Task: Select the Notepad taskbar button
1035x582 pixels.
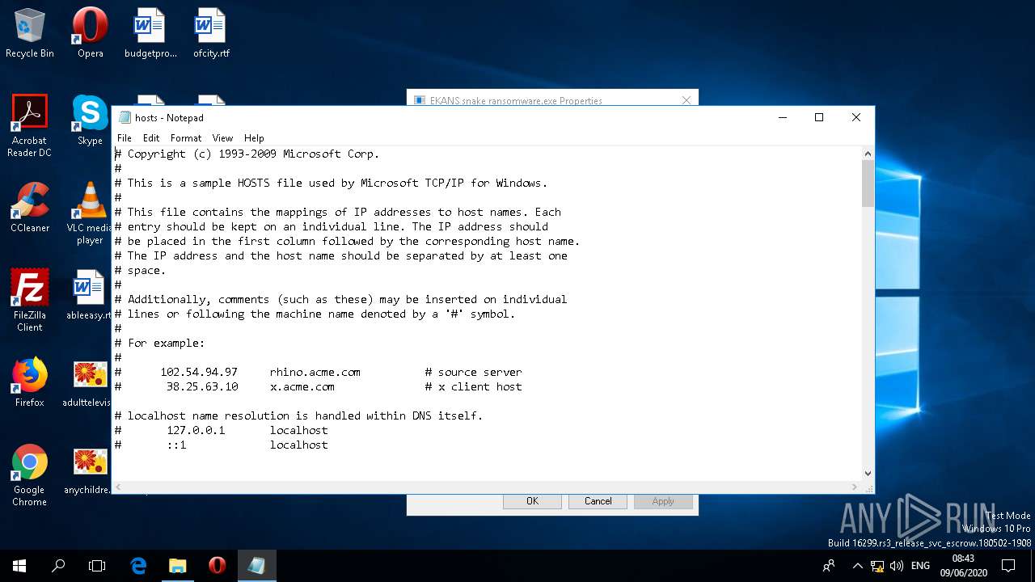Action: (x=257, y=566)
